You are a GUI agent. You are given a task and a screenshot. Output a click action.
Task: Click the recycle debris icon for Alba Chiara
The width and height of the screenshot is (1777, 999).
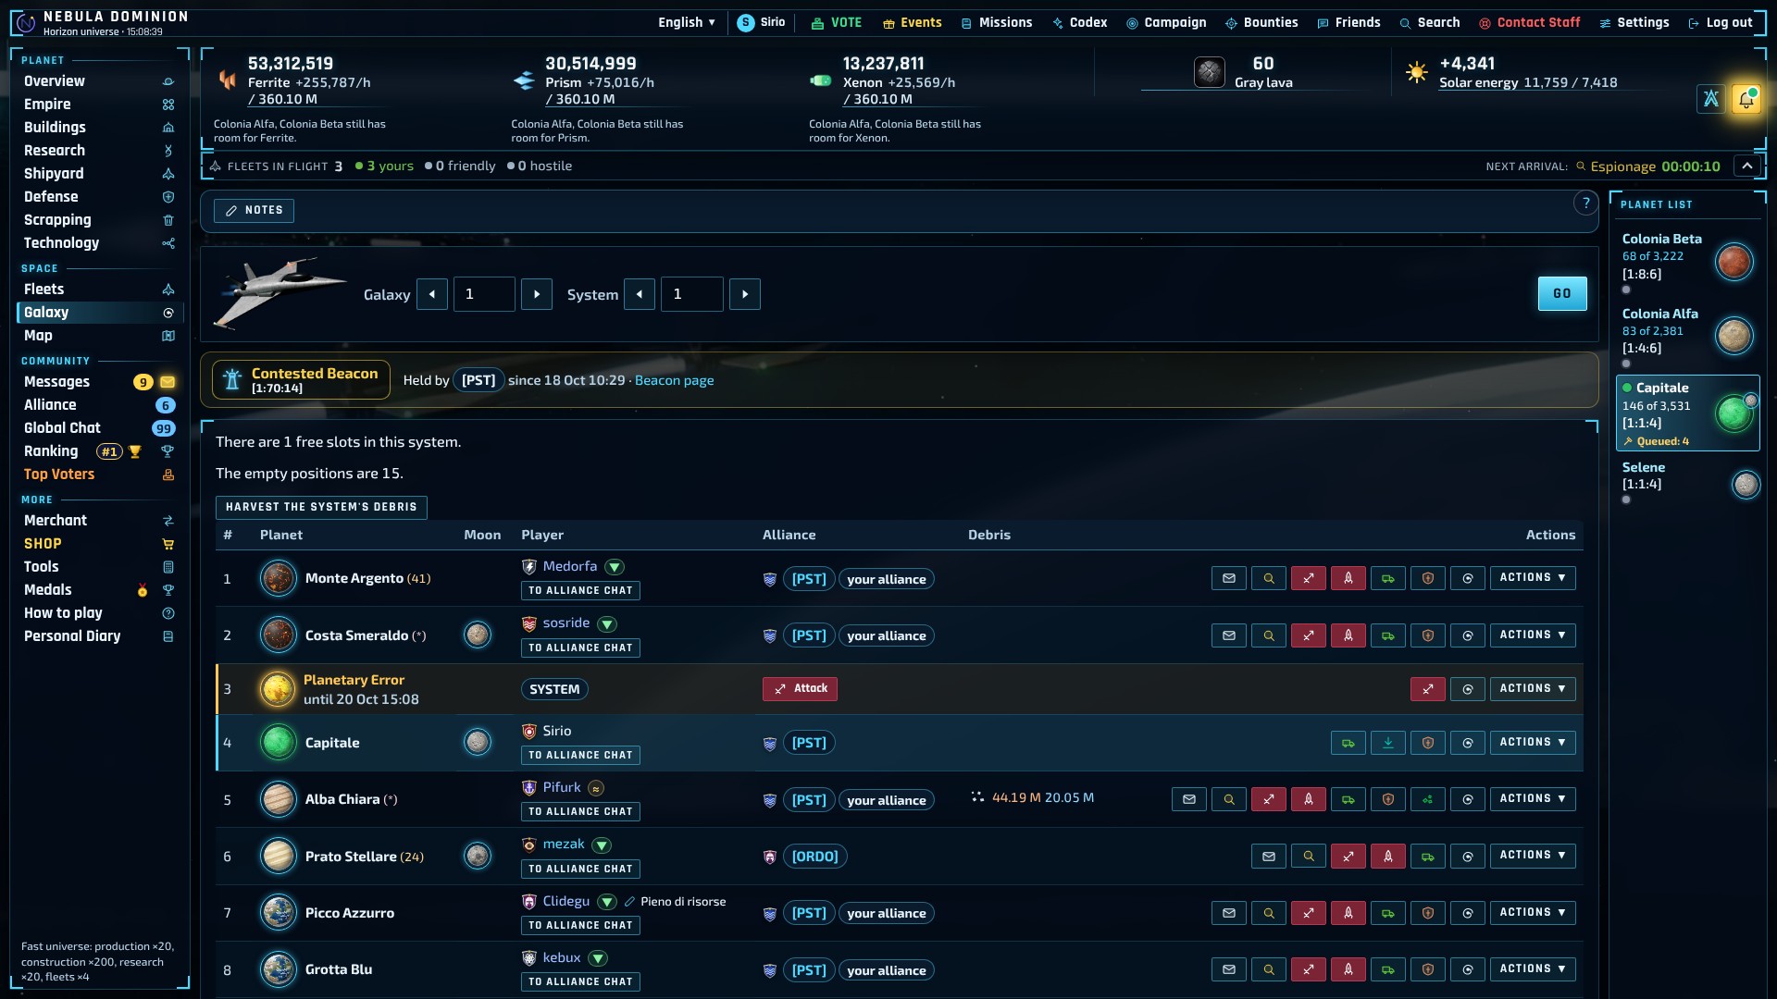(1428, 799)
